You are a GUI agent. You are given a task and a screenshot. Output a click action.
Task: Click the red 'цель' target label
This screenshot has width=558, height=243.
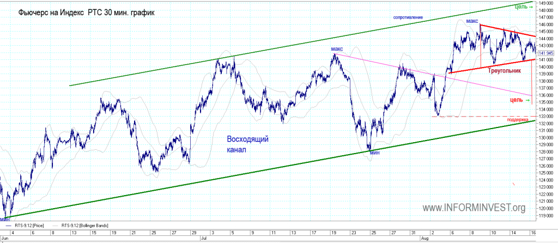pos(517,100)
